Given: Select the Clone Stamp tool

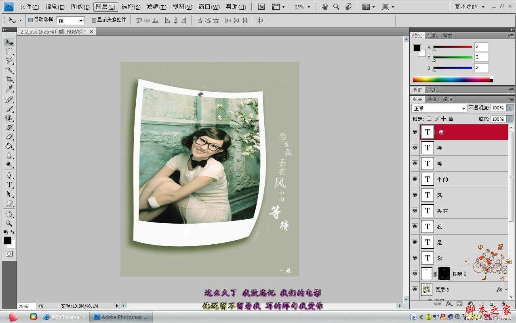Looking at the screenshot, I should pos(9,118).
